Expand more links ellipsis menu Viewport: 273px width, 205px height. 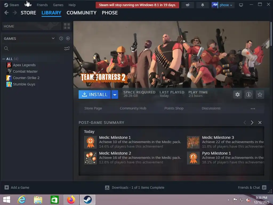pyautogui.click(x=253, y=109)
